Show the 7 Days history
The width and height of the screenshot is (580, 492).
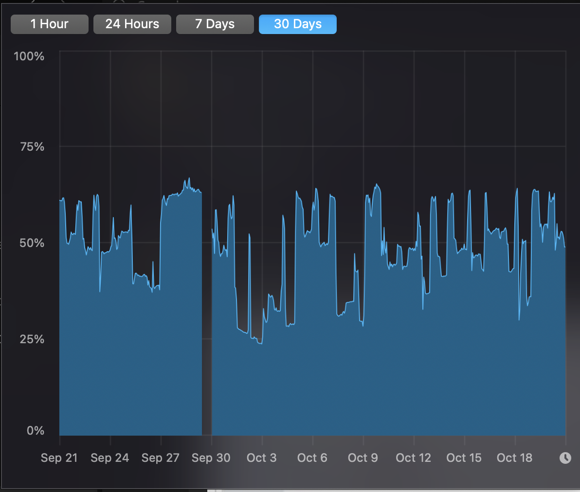215,24
